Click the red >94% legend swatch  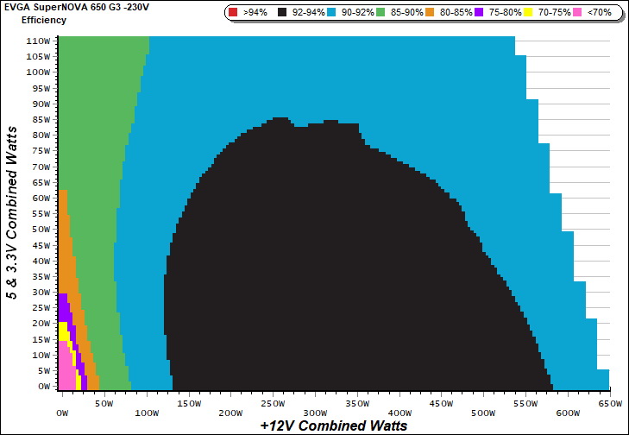[235, 13]
